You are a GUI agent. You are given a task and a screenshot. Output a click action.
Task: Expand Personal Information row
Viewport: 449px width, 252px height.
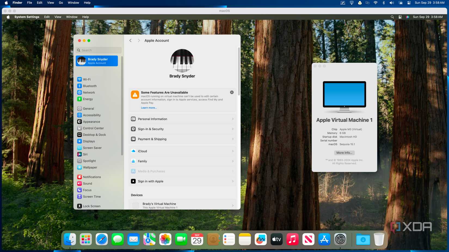click(x=182, y=119)
